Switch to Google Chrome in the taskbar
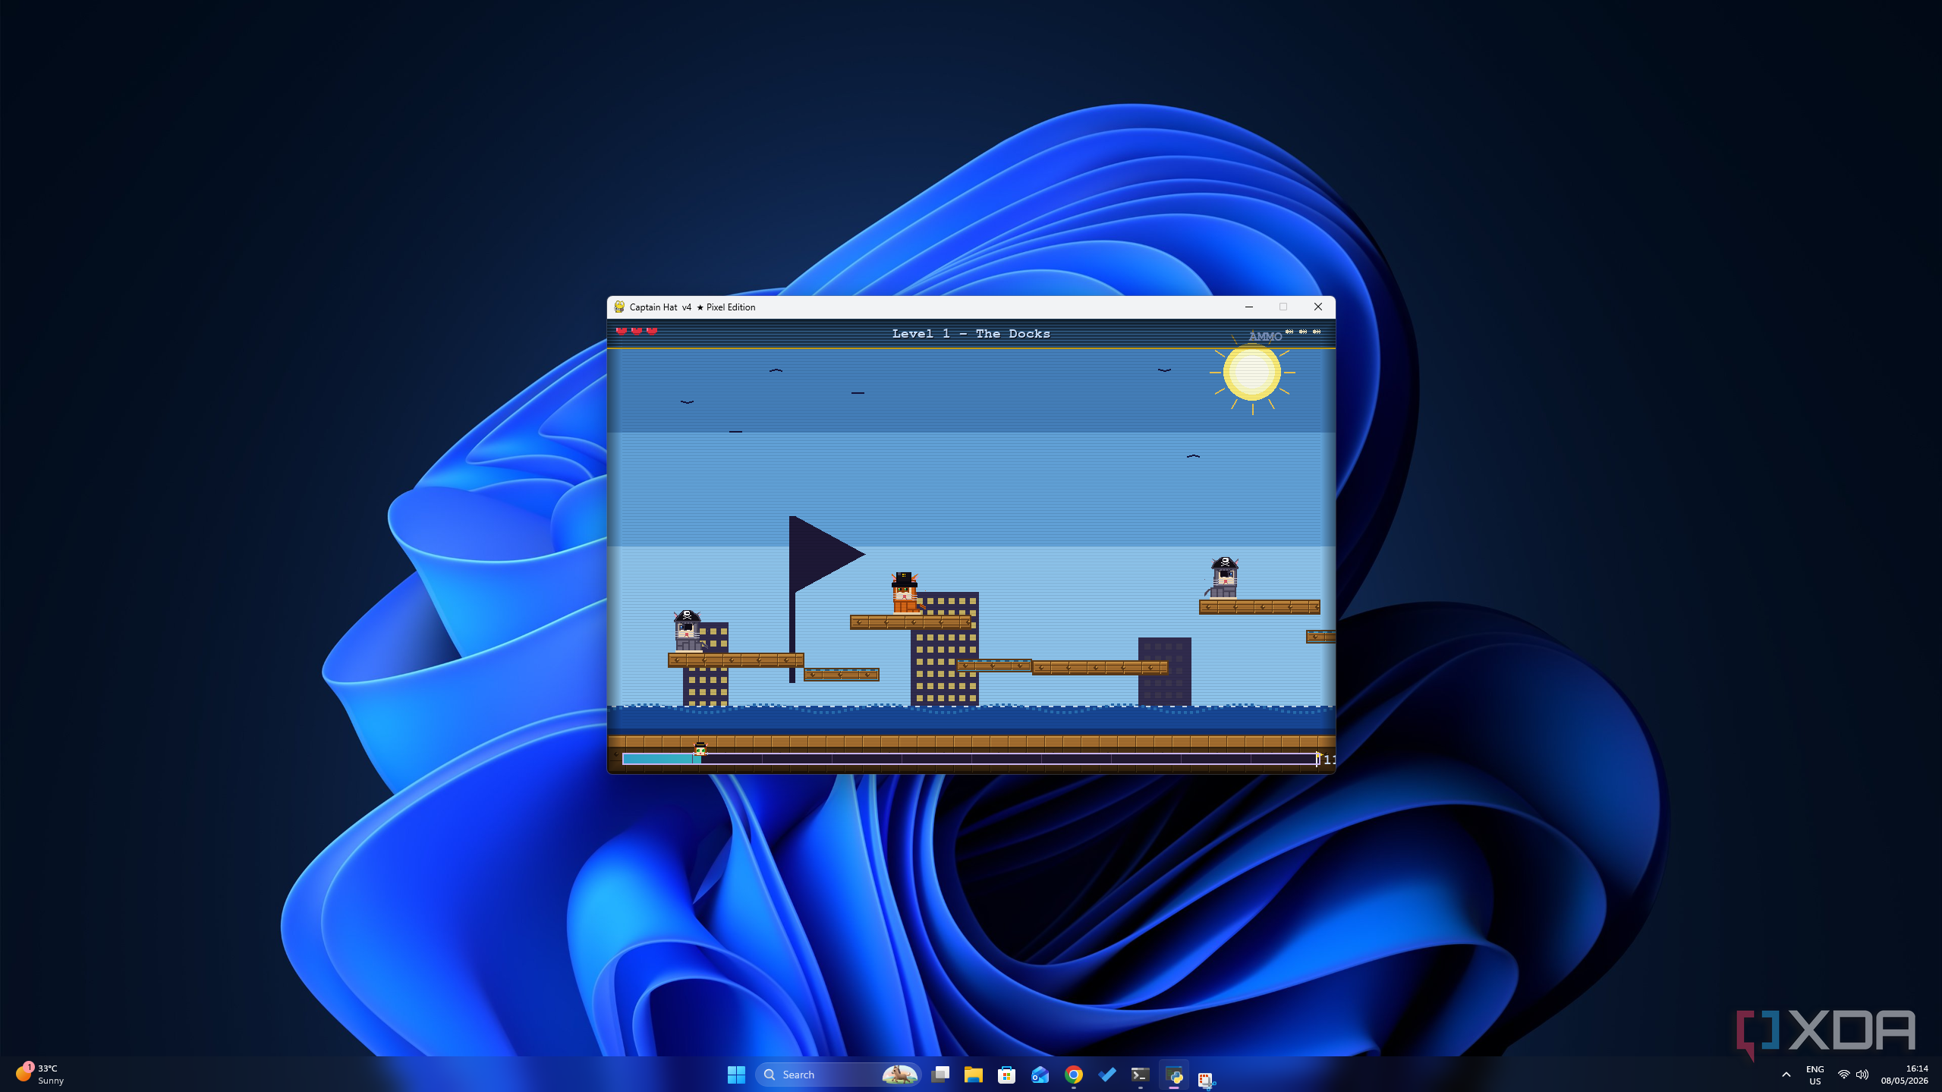The image size is (1942, 1092). (x=1074, y=1075)
